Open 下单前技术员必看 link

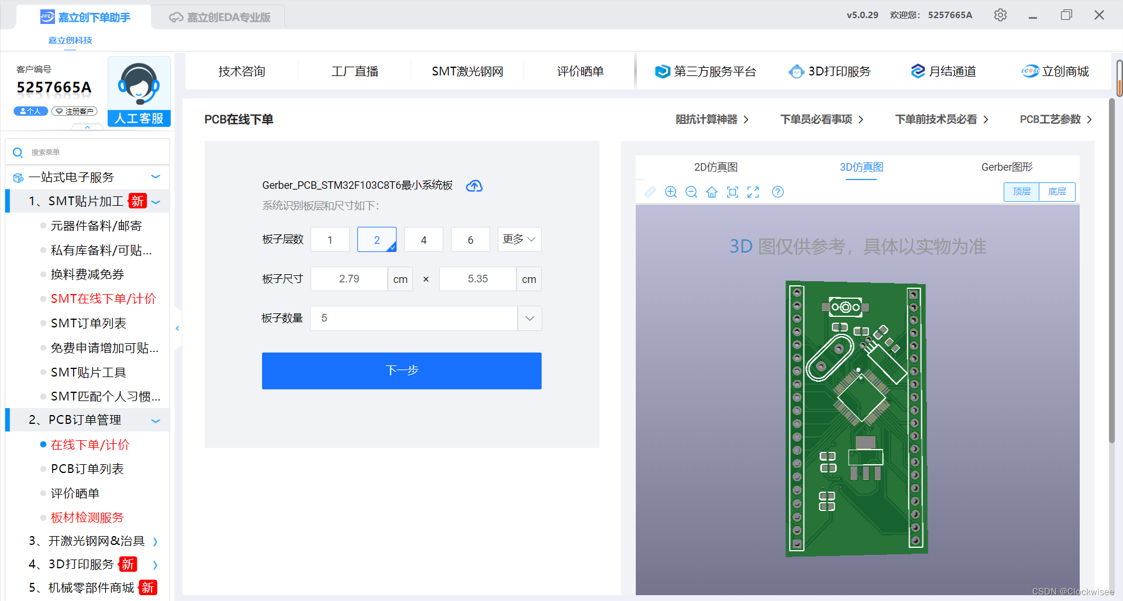[942, 119]
